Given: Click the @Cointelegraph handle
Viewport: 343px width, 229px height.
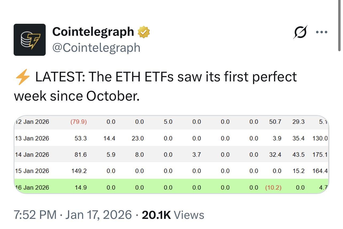Looking at the screenshot, I should [96, 48].
